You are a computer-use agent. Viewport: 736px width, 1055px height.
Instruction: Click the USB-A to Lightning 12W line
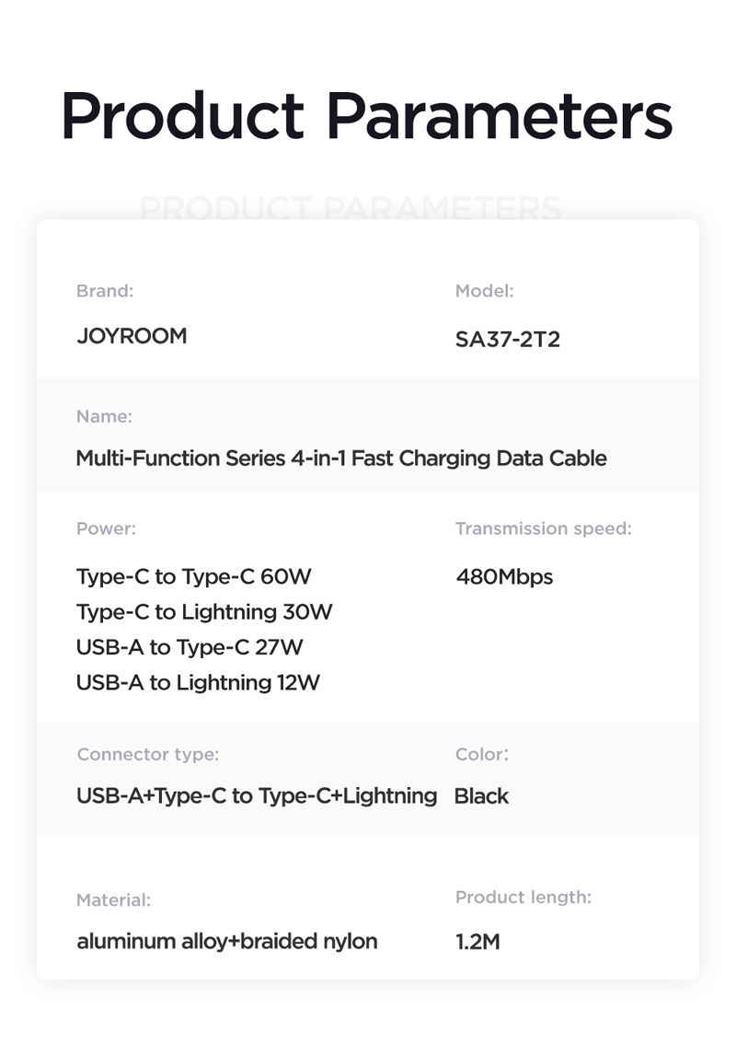[198, 682]
